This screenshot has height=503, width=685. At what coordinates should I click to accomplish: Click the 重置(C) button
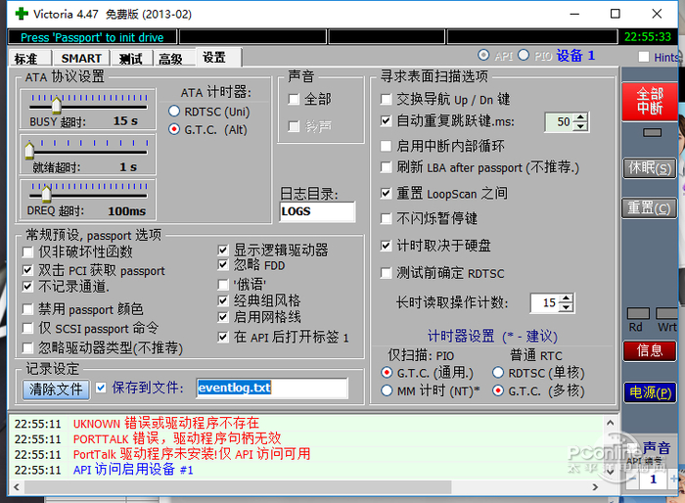(x=650, y=208)
